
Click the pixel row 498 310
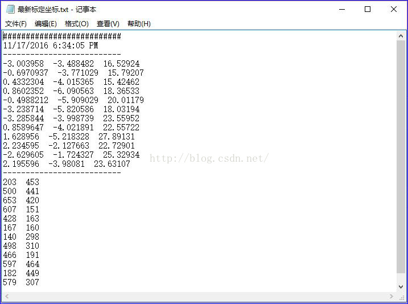[x=21, y=246]
